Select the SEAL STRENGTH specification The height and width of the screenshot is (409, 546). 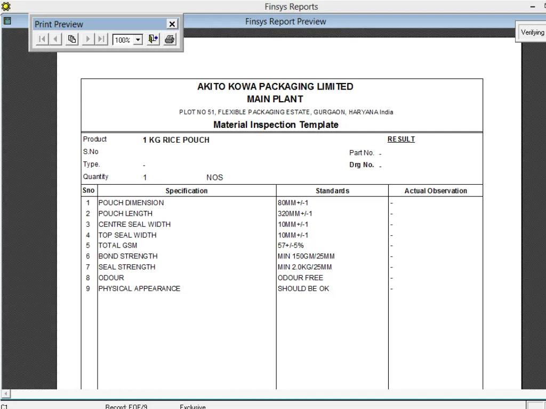127,267
